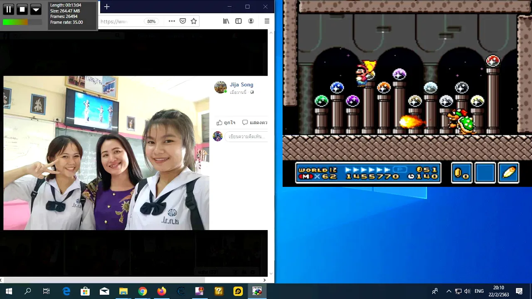Open network settings in the tray
This screenshot has height=299, width=532.
458,291
